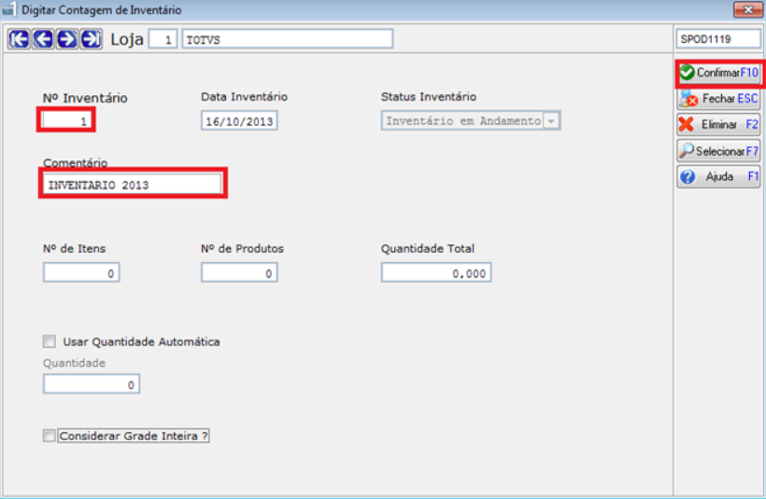Click the Comentário text field
766x499 pixels.
point(133,185)
